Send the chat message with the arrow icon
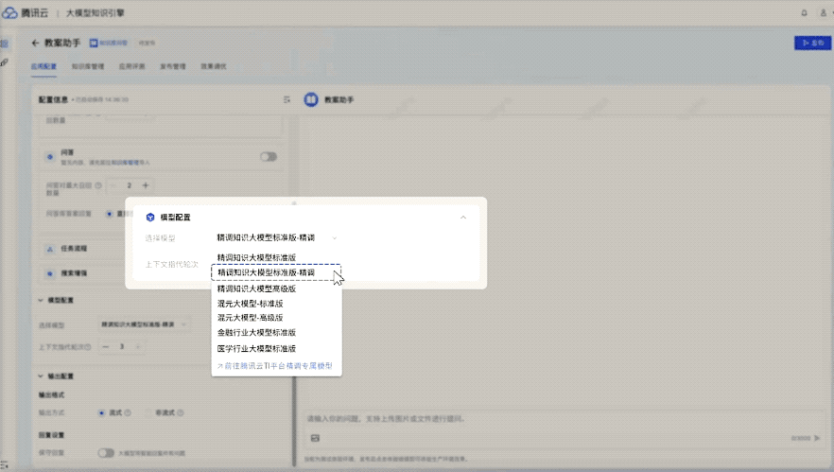834x472 pixels. (x=817, y=438)
